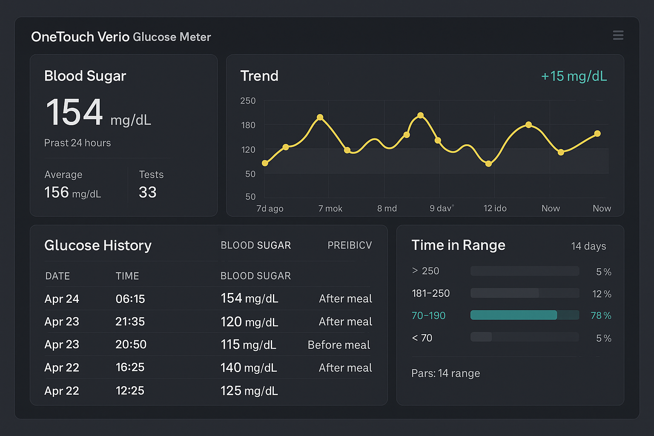Screen dimensions: 654x436
Task: Open the hamburger menu icon
Action: 618,35
